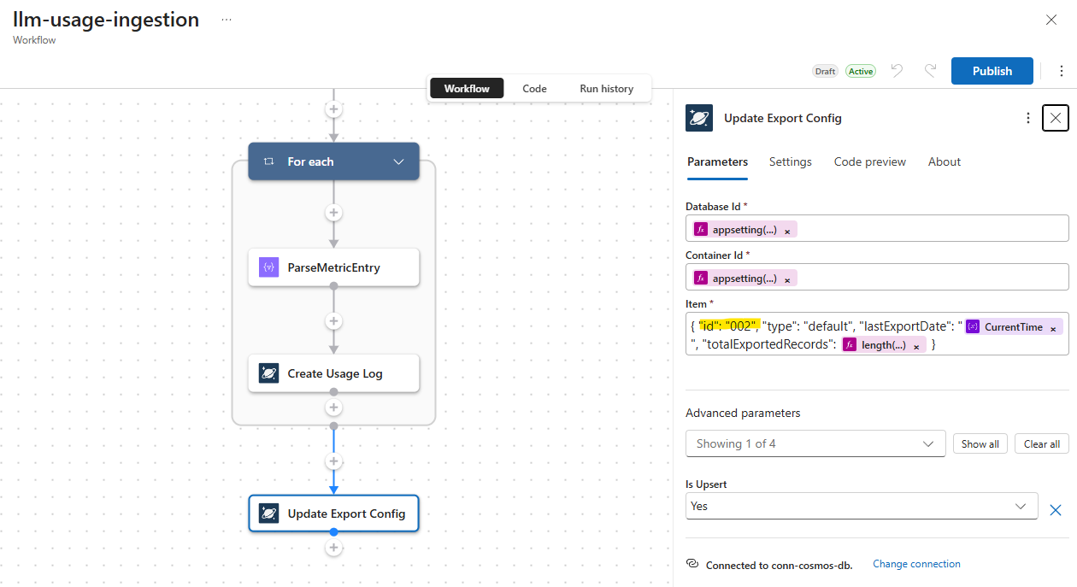Image resolution: width=1077 pixels, height=587 pixels.
Task: Click the loop icon on For each
Action: pyautogui.click(x=268, y=161)
